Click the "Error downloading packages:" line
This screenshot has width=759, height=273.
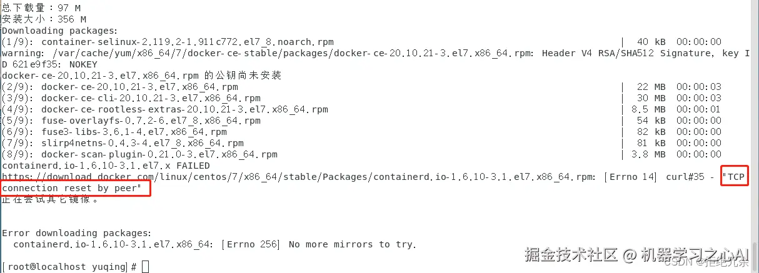click(x=76, y=233)
